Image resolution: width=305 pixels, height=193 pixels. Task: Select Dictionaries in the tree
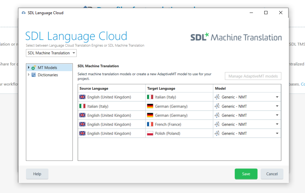48,75
